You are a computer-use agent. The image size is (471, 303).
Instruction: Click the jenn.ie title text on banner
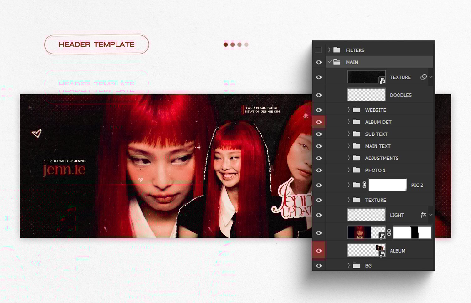64,170
